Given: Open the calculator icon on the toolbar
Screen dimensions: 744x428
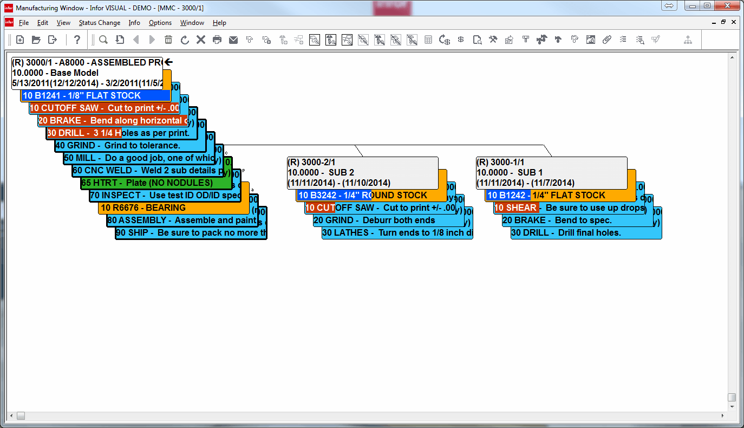Looking at the screenshot, I should [x=428, y=39].
